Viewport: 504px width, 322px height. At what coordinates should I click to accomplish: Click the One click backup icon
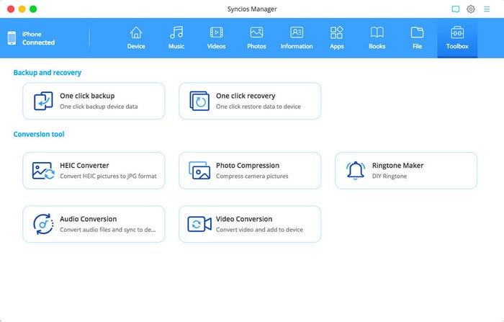pos(43,101)
